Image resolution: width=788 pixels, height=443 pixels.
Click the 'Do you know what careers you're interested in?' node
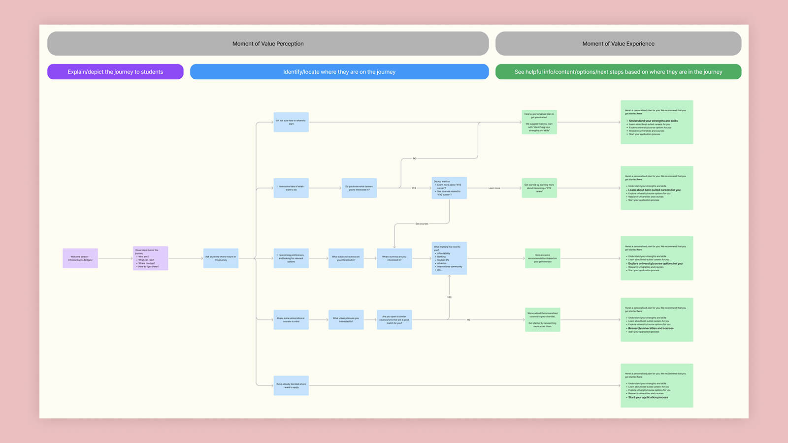[x=359, y=188]
